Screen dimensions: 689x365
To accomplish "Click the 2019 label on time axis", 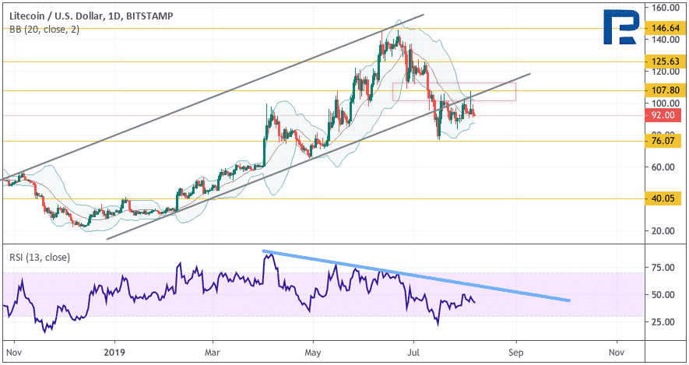I will pyautogui.click(x=114, y=353).
